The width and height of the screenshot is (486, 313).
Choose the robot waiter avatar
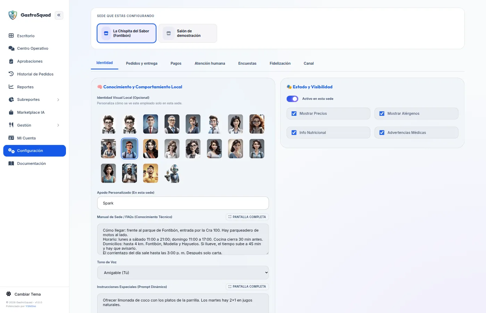[172, 173]
